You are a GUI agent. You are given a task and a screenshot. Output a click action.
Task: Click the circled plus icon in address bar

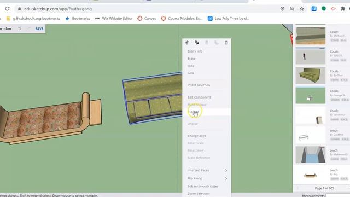[282, 9]
